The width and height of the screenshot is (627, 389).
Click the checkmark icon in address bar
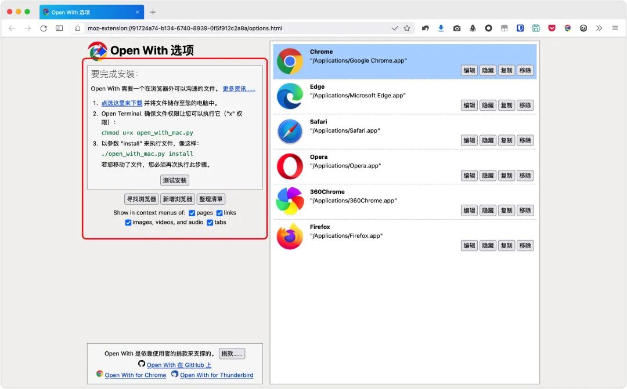pos(395,28)
